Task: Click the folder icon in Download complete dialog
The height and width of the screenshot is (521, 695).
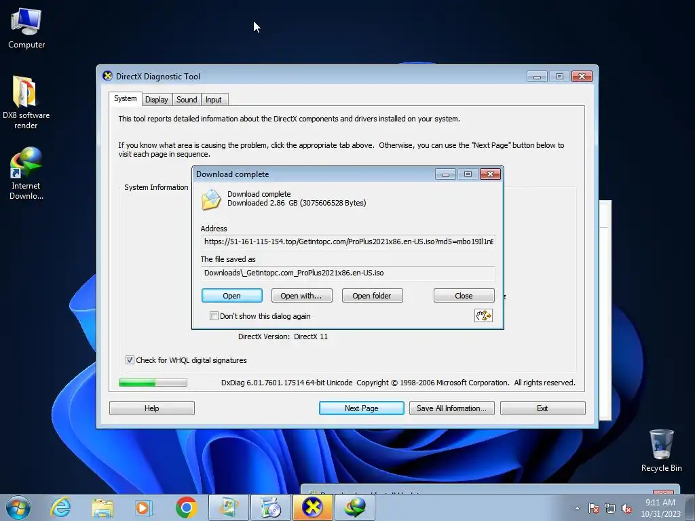Action: (x=211, y=199)
